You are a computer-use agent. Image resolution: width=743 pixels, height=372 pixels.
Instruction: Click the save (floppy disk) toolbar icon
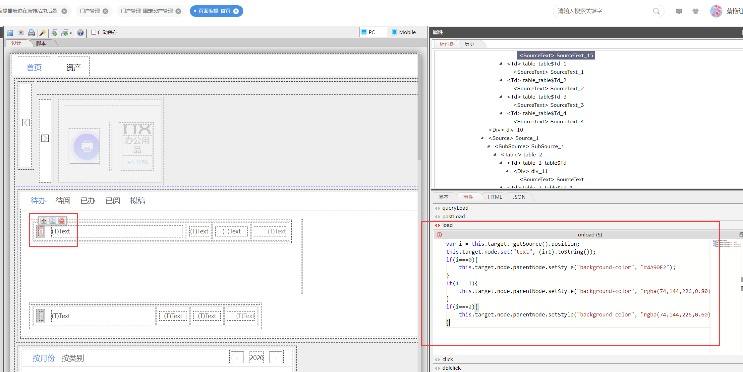pyautogui.click(x=10, y=33)
